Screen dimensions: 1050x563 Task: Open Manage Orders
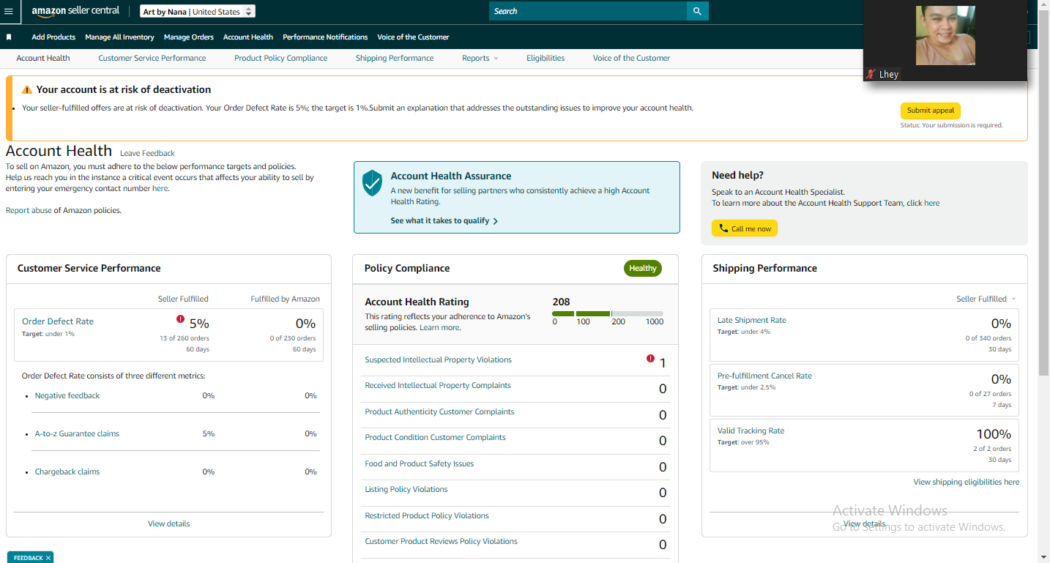189,37
